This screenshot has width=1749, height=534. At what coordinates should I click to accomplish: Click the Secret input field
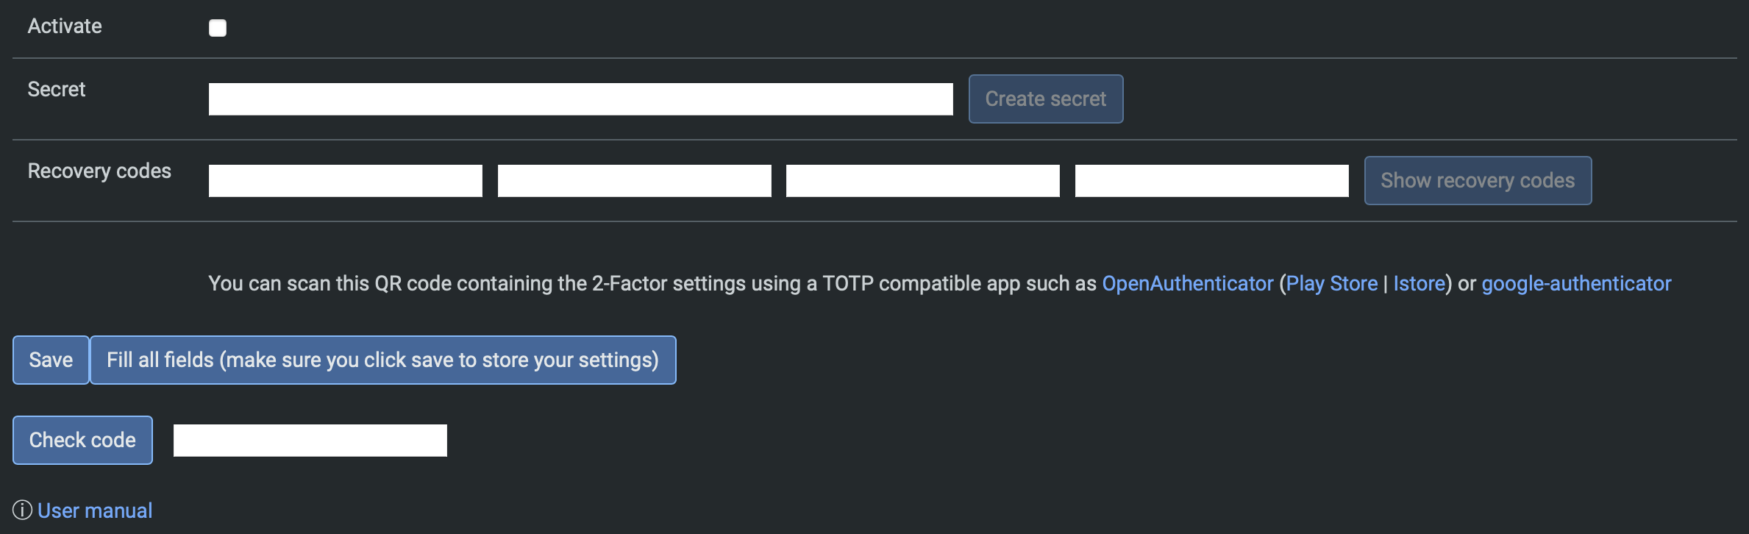(x=580, y=99)
